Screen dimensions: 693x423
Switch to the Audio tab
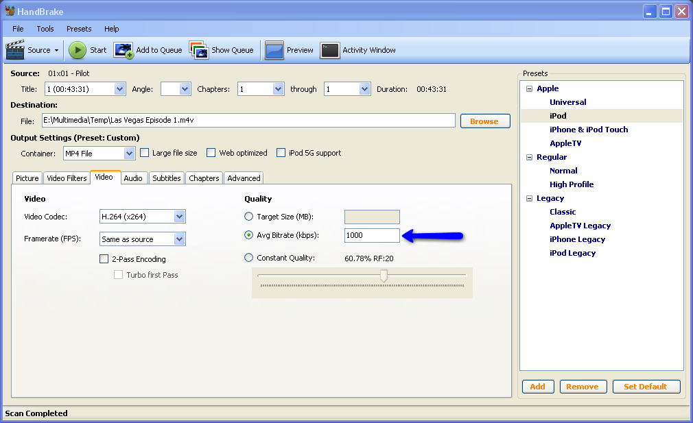point(133,178)
